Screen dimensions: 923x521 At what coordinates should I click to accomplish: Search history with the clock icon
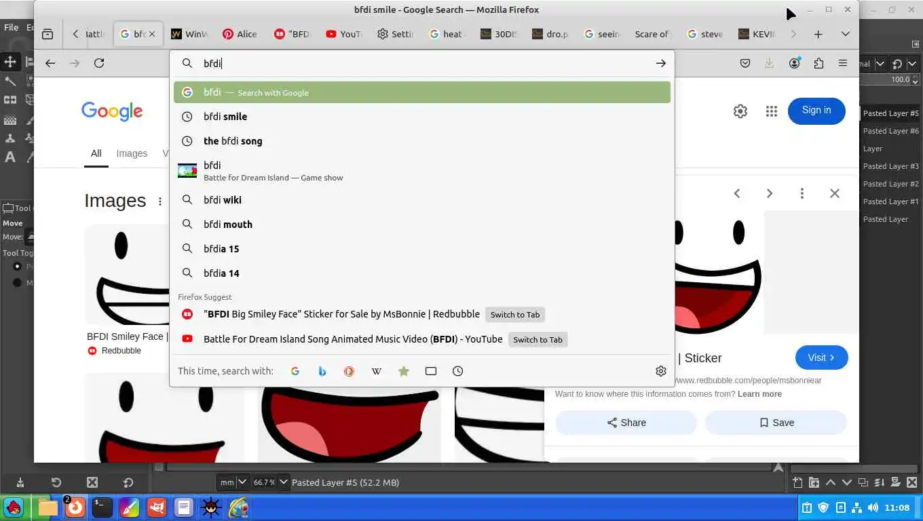pyautogui.click(x=458, y=371)
